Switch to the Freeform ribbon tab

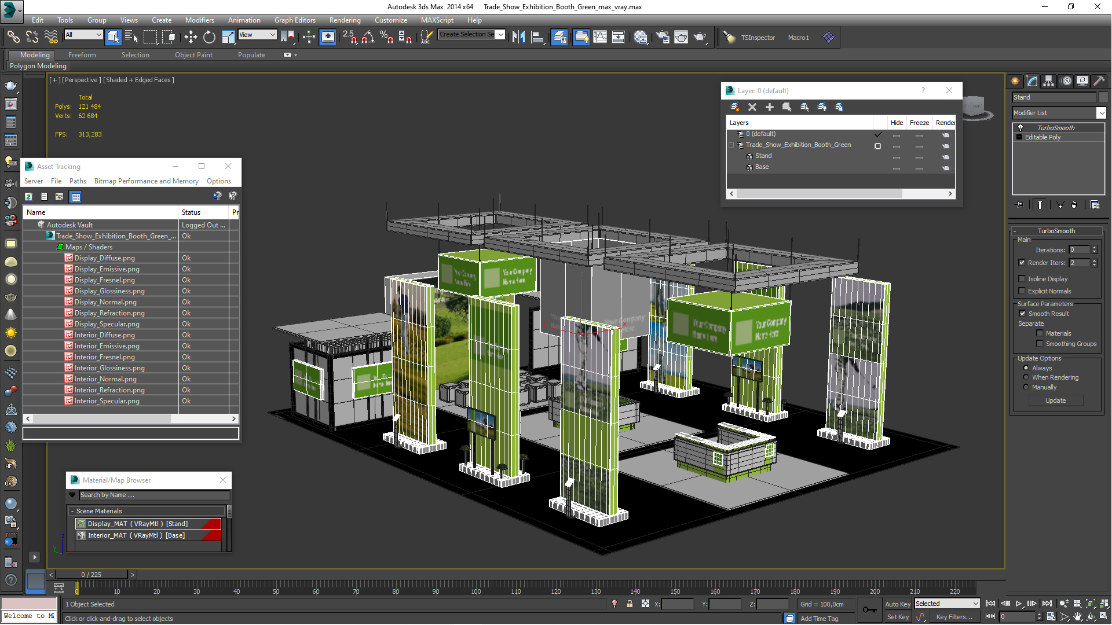coord(82,55)
